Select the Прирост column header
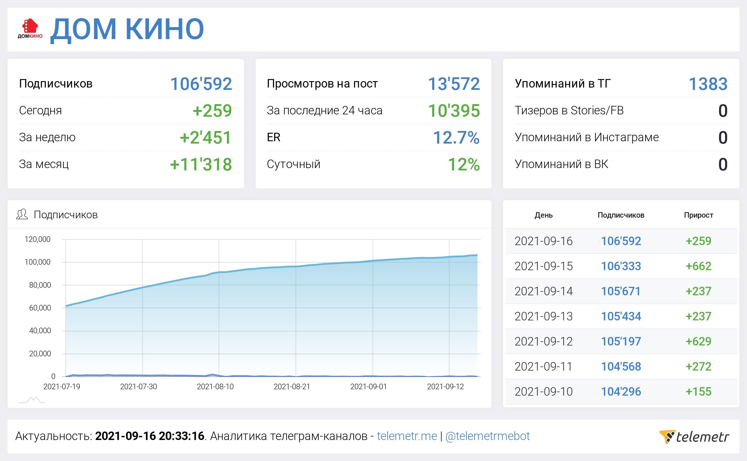The image size is (747, 461). 698,215
